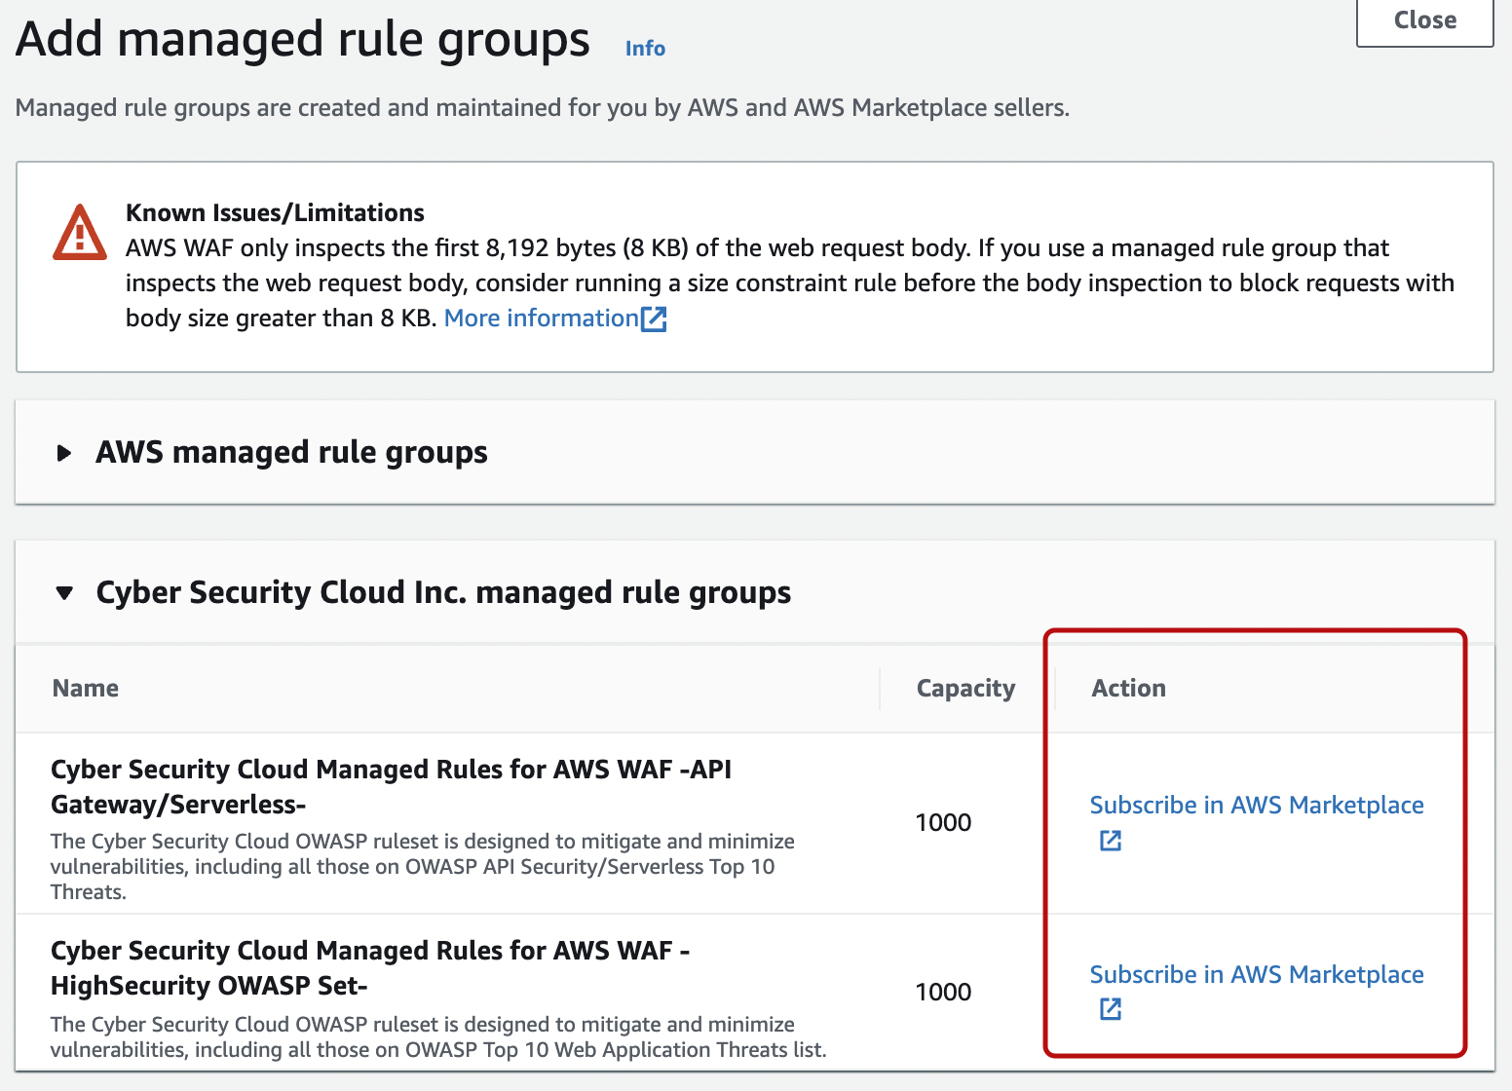1512x1091 pixels.
Task: Click the Name column header
Action: pos(86,689)
